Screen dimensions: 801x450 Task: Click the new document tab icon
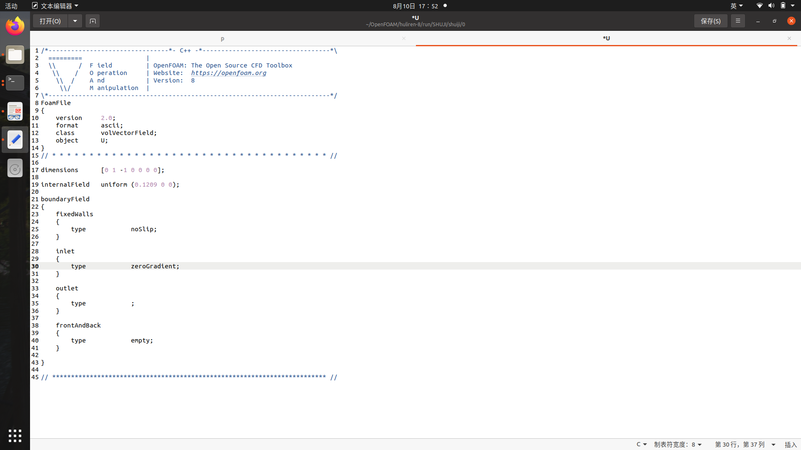pyautogui.click(x=93, y=21)
